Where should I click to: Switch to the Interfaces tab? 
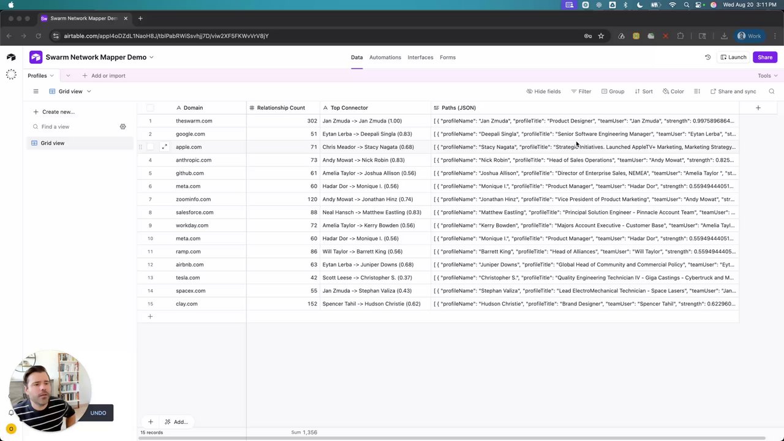coord(420,57)
